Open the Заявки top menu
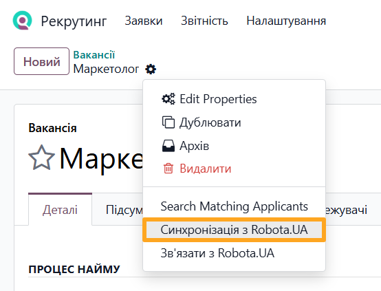This screenshot has width=381, height=291. pyautogui.click(x=144, y=21)
